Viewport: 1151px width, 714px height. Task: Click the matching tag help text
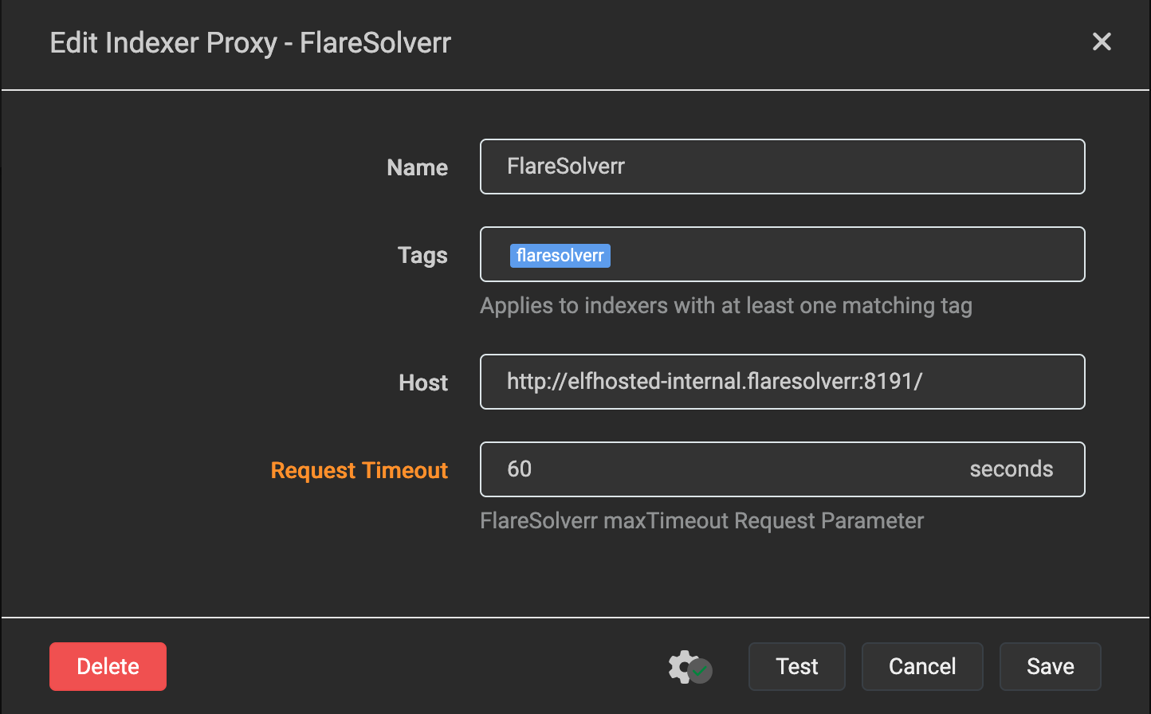point(725,306)
